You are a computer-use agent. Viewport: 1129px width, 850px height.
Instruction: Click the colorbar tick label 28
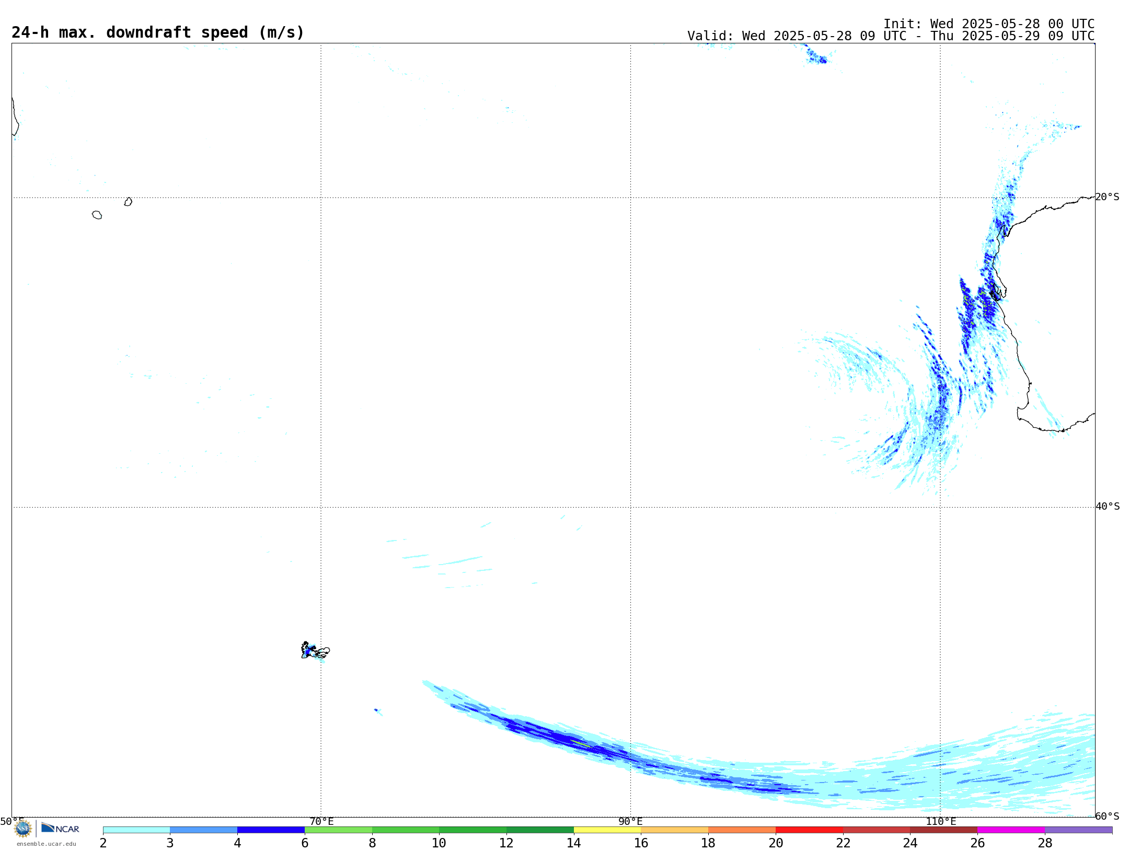coord(1045,843)
